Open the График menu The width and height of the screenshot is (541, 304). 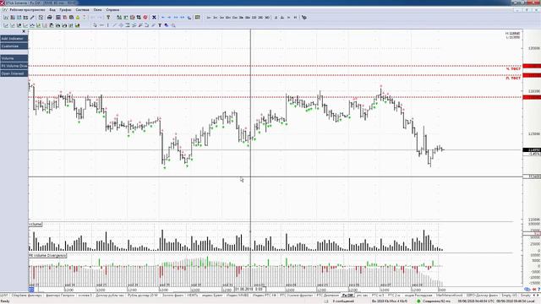[x=65, y=10]
